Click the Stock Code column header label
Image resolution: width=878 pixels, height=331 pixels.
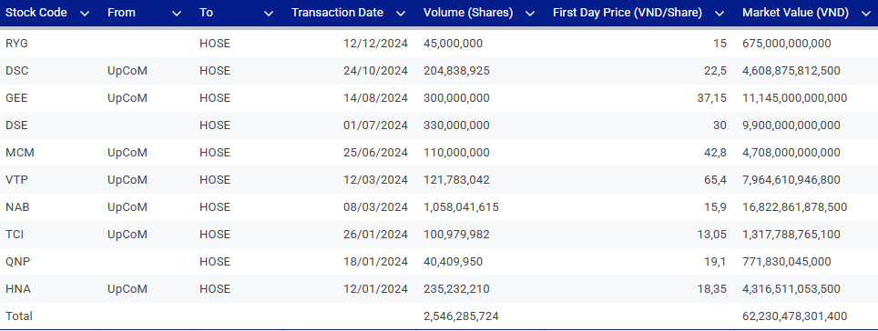coord(36,13)
